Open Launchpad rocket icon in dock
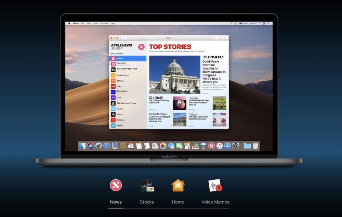 98,146
